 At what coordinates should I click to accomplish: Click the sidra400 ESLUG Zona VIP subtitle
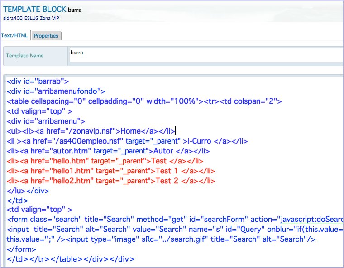pyautogui.click(x=31, y=18)
